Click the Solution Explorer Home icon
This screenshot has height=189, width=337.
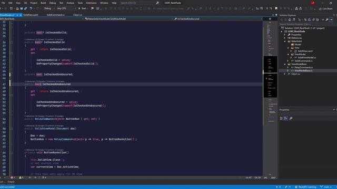pos(290,20)
